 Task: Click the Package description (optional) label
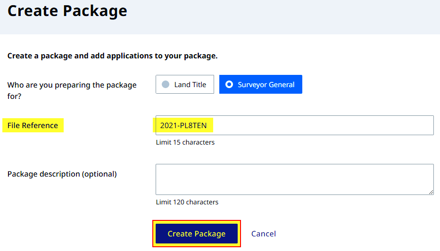(62, 174)
